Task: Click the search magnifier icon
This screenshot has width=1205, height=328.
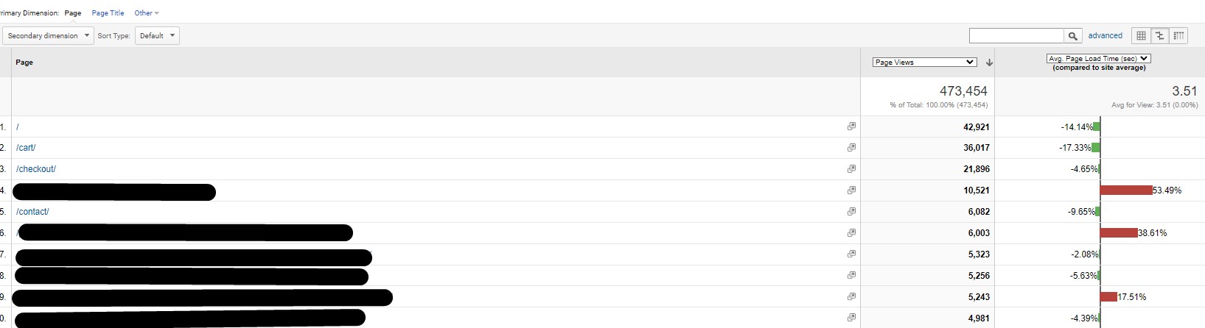Action: tap(1073, 36)
